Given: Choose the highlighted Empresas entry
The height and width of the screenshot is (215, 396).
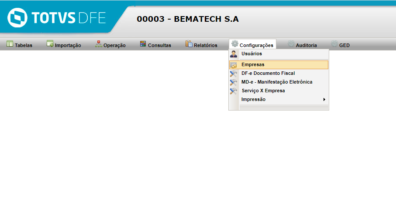Looking at the screenshot, I should tap(279, 65).
